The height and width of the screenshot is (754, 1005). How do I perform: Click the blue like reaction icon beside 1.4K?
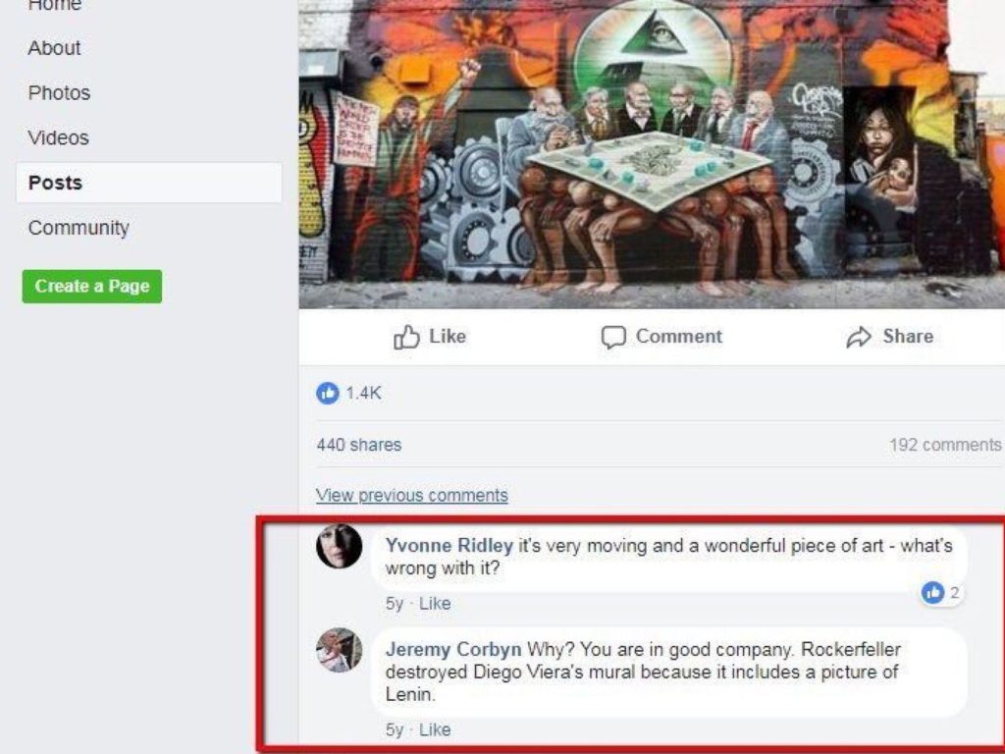[328, 393]
